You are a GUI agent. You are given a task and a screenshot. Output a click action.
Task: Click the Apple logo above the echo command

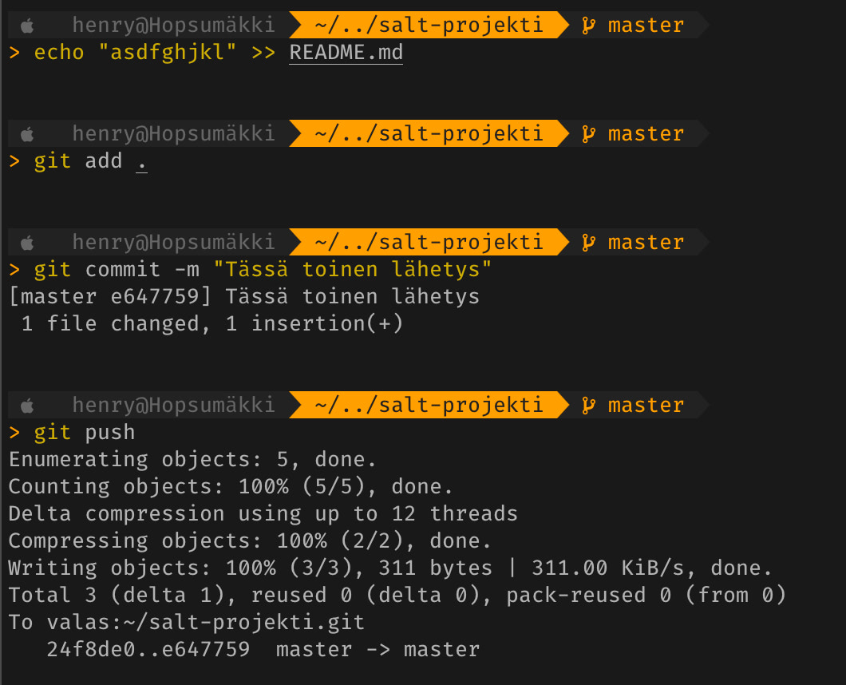(29, 26)
